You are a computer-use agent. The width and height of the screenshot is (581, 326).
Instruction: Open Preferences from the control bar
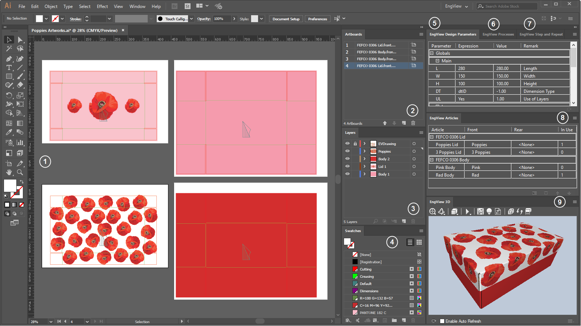317,19
